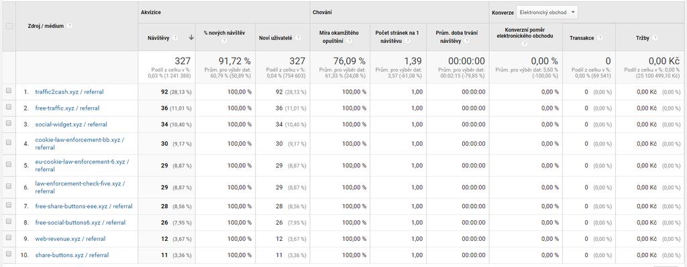Show help for Noví uživatelé column

298,38
